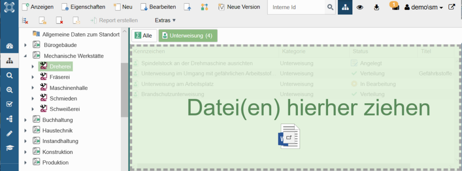
Task: Expand the Dreherei tree node
Action: 32,67
